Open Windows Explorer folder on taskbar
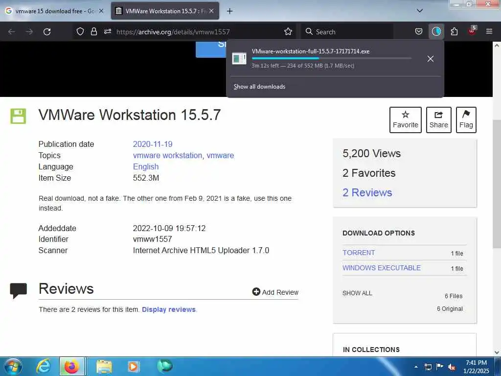 click(104, 367)
